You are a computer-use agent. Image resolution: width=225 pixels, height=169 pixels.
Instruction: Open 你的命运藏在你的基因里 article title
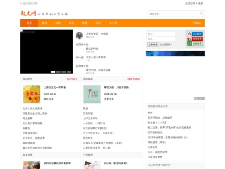(x=57, y=163)
